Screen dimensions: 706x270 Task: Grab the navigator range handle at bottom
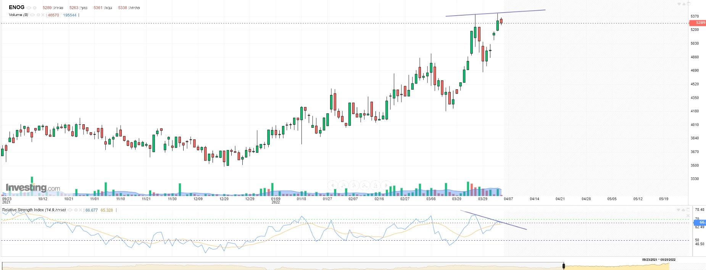564,266
